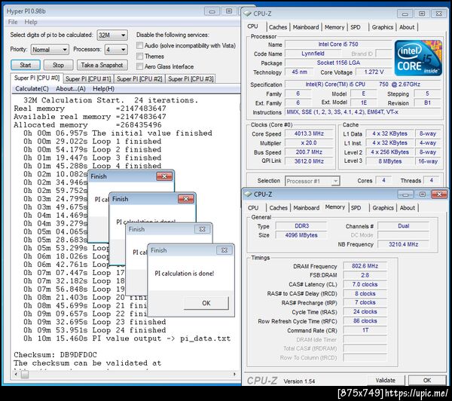Open the About...(A) menu
This screenshot has width=452, height=401.
(x=71, y=88)
